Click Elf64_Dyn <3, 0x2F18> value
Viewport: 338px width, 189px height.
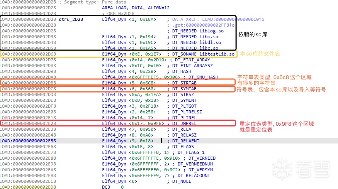(130, 106)
